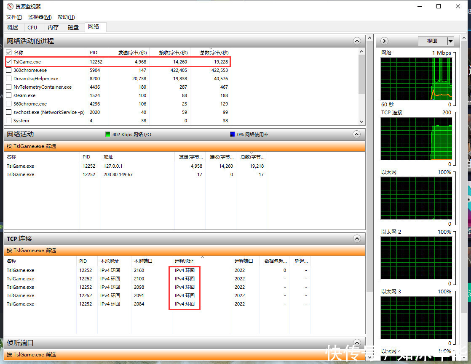The height and width of the screenshot is (364, 471).
Task: Select TCP connection row with local port 2160
Action: click(x=158, y=270)
